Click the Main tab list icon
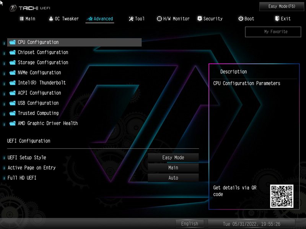306x229 pixels. [x=21, y=19]
